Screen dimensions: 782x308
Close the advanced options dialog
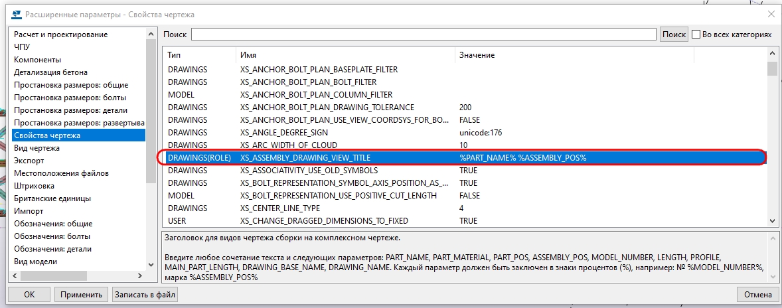[770, 14]
